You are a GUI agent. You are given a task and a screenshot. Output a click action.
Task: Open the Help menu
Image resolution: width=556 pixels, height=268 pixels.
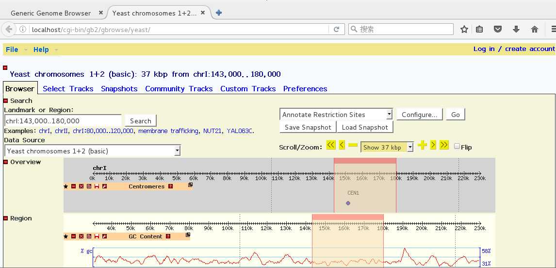[x=41, y=50]
